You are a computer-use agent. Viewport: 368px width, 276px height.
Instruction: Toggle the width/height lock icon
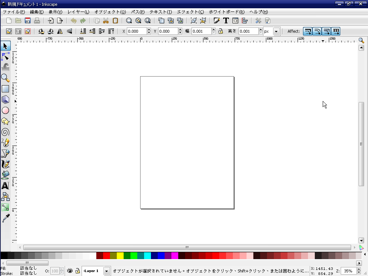coord(221,31)
